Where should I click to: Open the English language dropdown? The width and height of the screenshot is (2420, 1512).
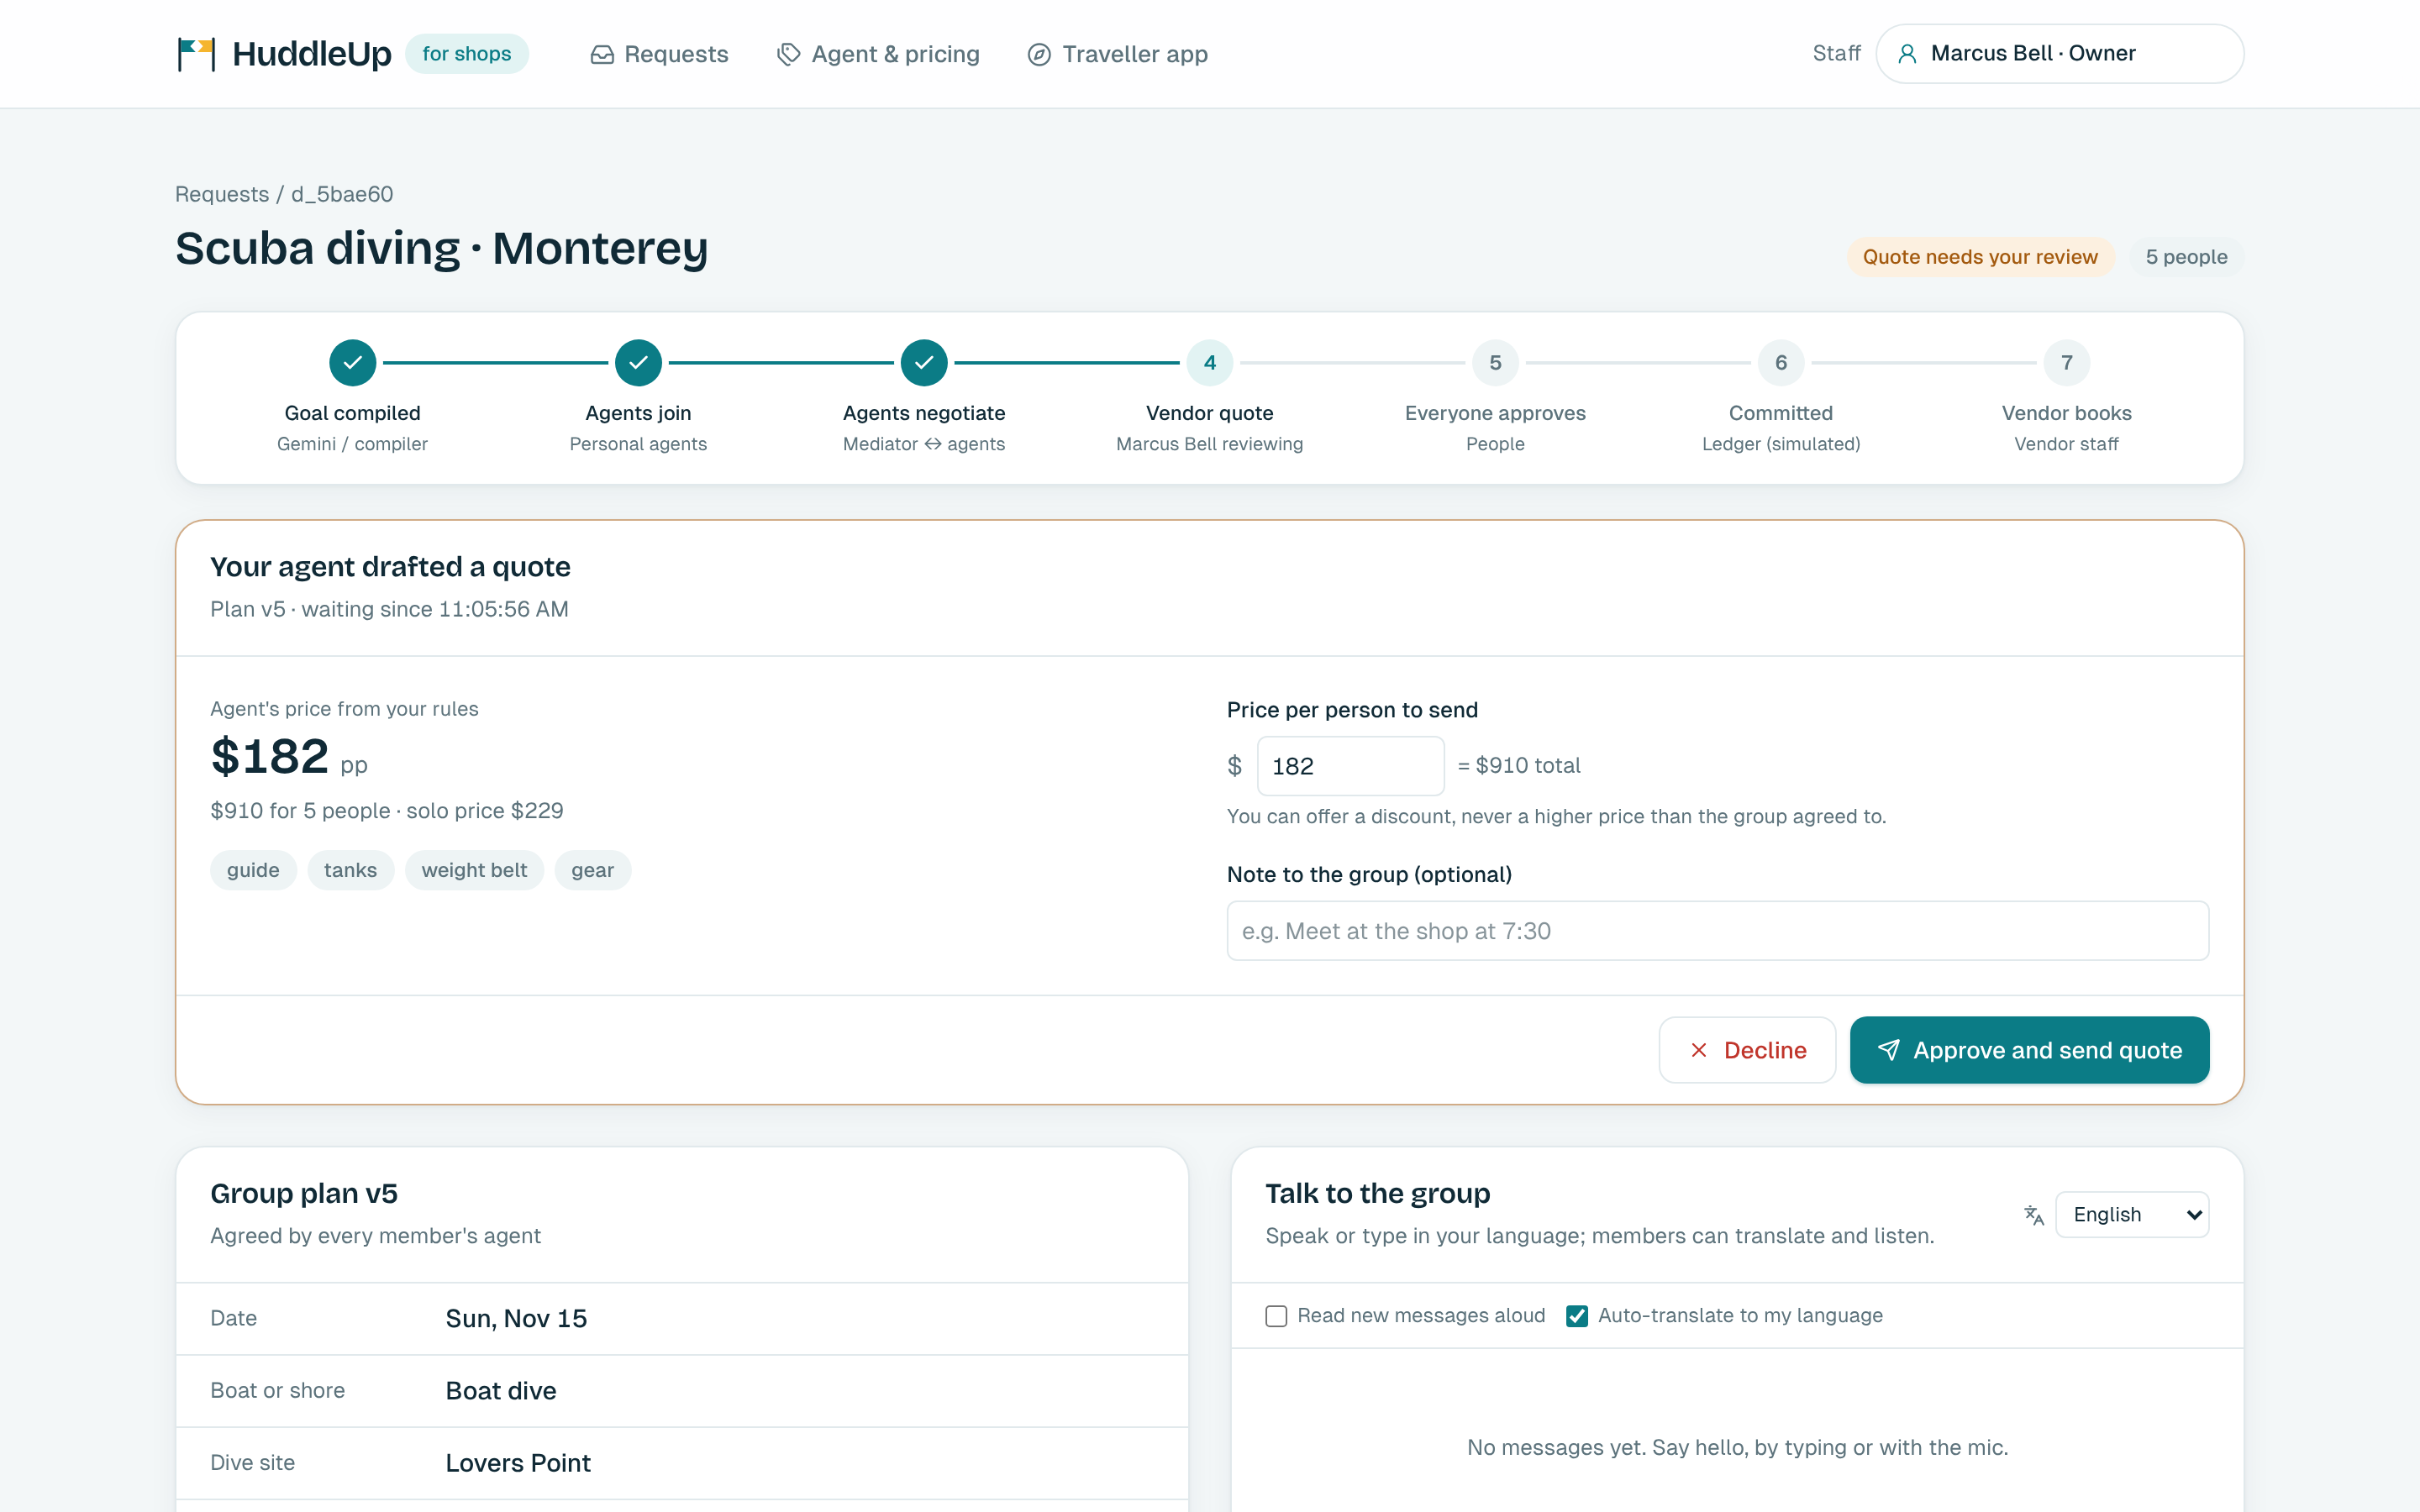tap(2132, 1215)
